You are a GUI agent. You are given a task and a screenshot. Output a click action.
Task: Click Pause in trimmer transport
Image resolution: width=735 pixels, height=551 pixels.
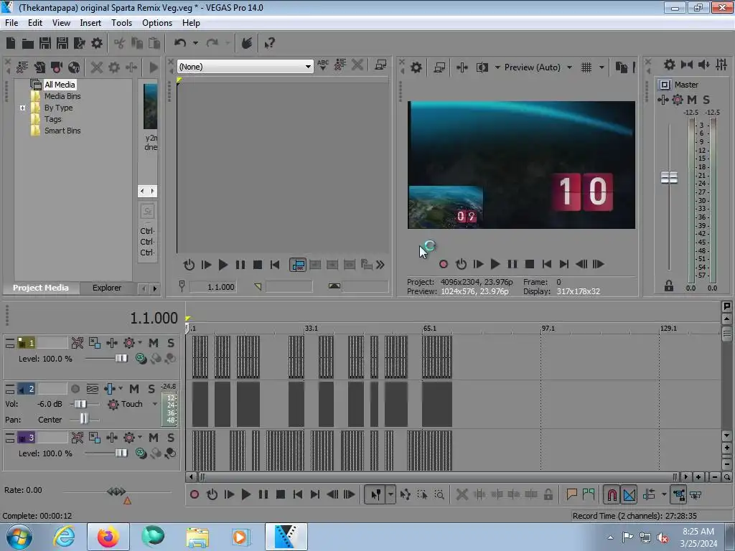coord(240,265)
